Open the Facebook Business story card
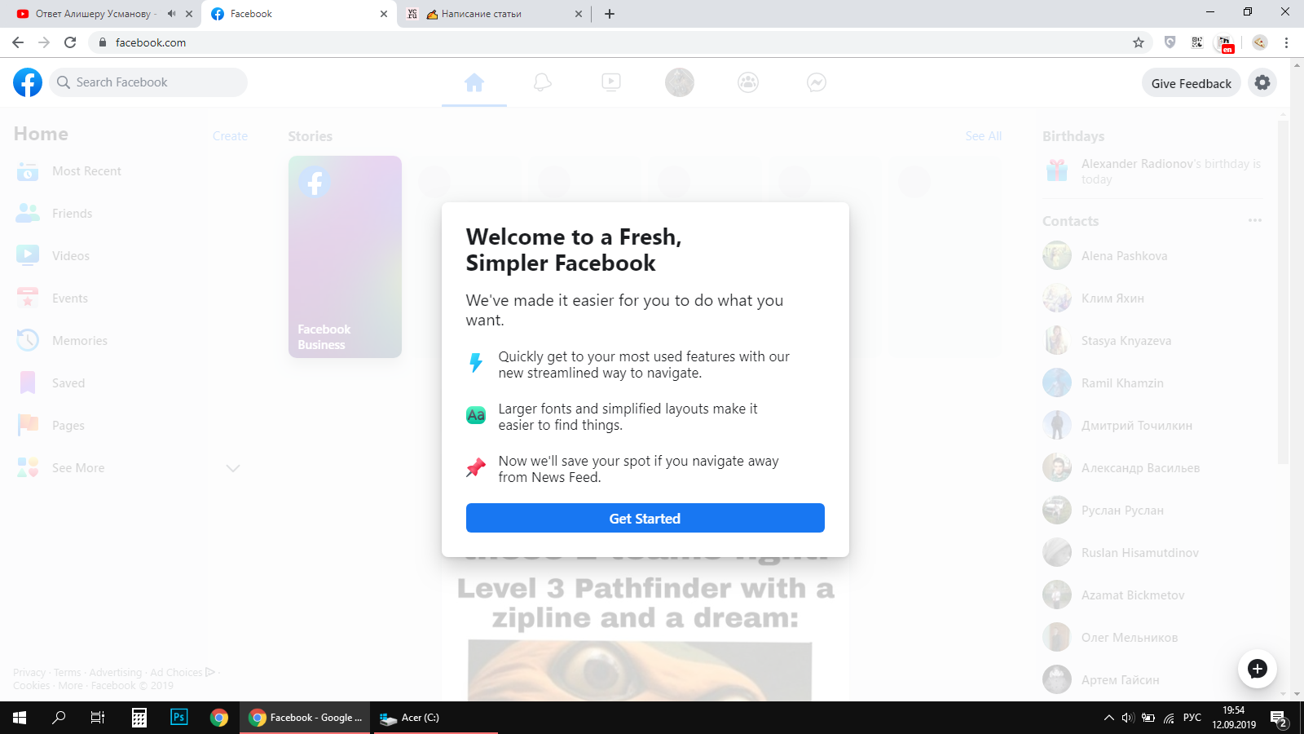 click(x=345, y=257)
